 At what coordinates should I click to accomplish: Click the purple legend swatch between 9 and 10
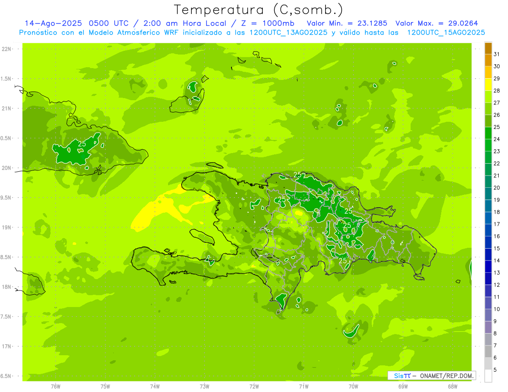(488, 315)
